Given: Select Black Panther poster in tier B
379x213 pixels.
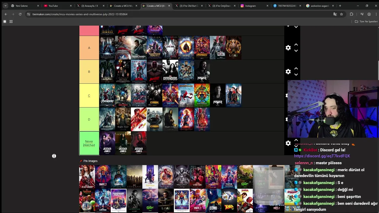Looking at the screenshot, I should (x=186, y=72).
